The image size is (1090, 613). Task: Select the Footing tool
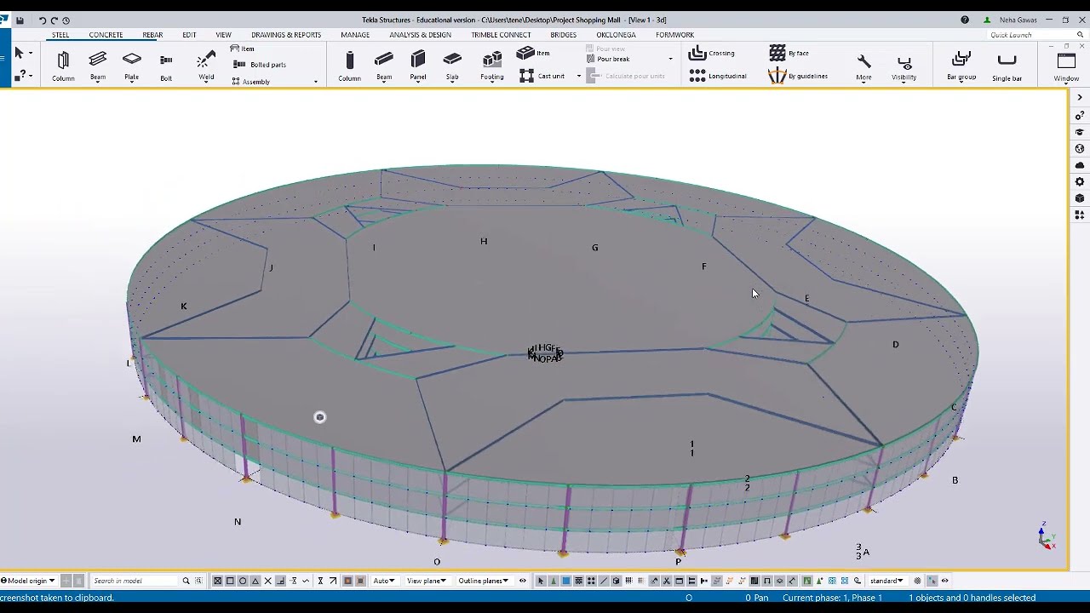pos(492,66)
